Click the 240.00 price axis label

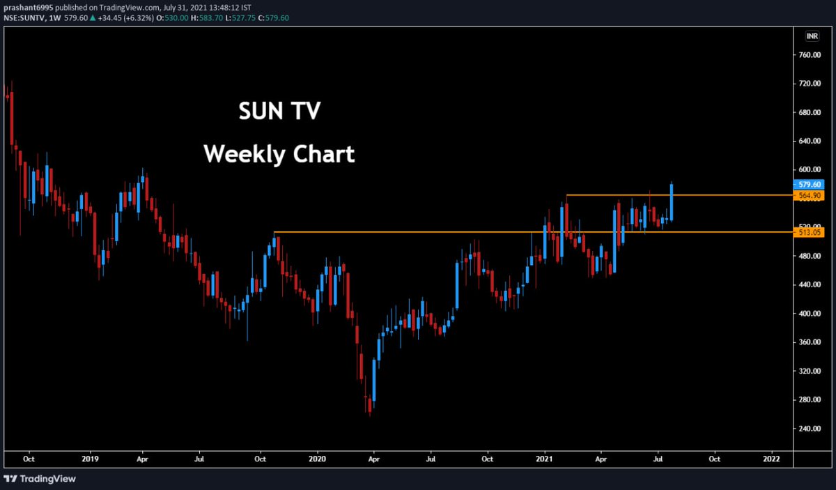(x=808, y=429)
